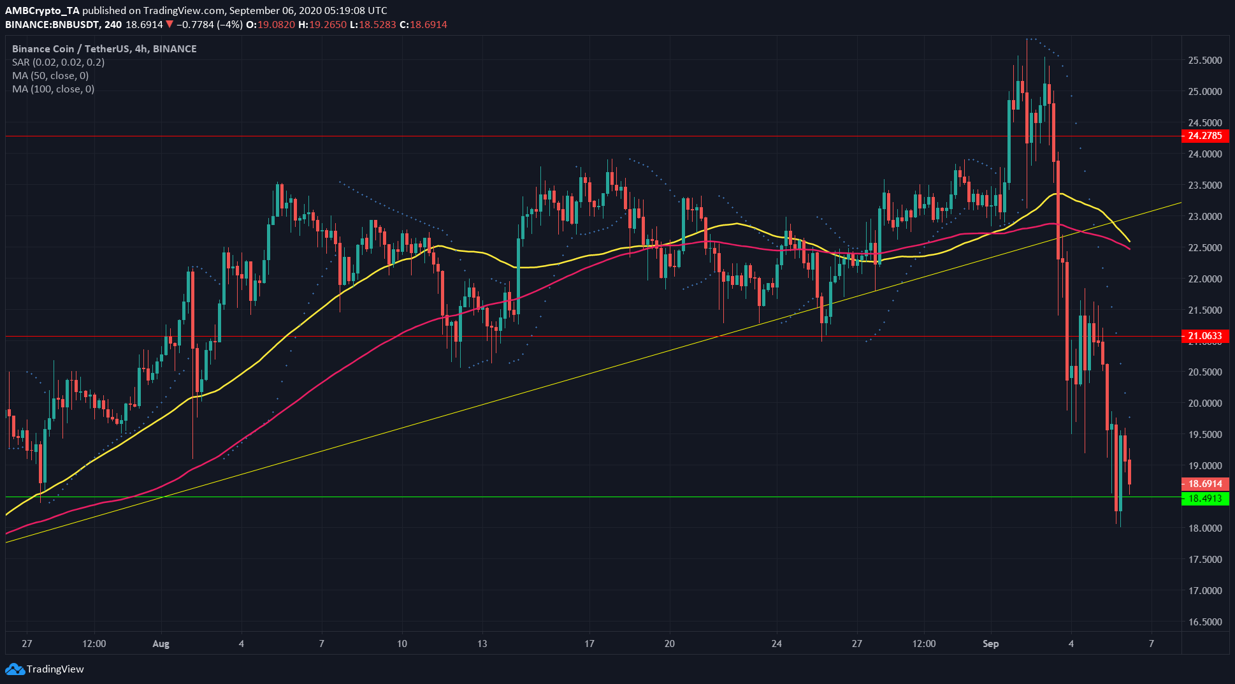This screenshot has height=684, width=1235.
Task: Click the 12:00 label before Sep
Action: [x=924, y=644]
